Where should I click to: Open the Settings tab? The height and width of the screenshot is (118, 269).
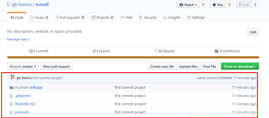[196, 17]
